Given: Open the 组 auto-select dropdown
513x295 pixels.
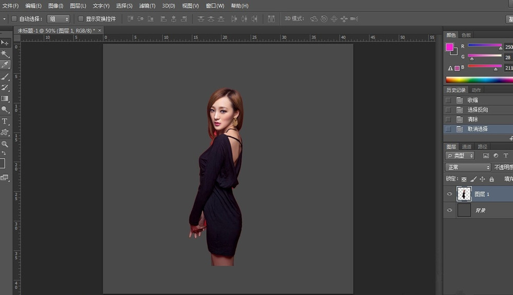Looking at the screenshot, I should [x=58, y=19].
